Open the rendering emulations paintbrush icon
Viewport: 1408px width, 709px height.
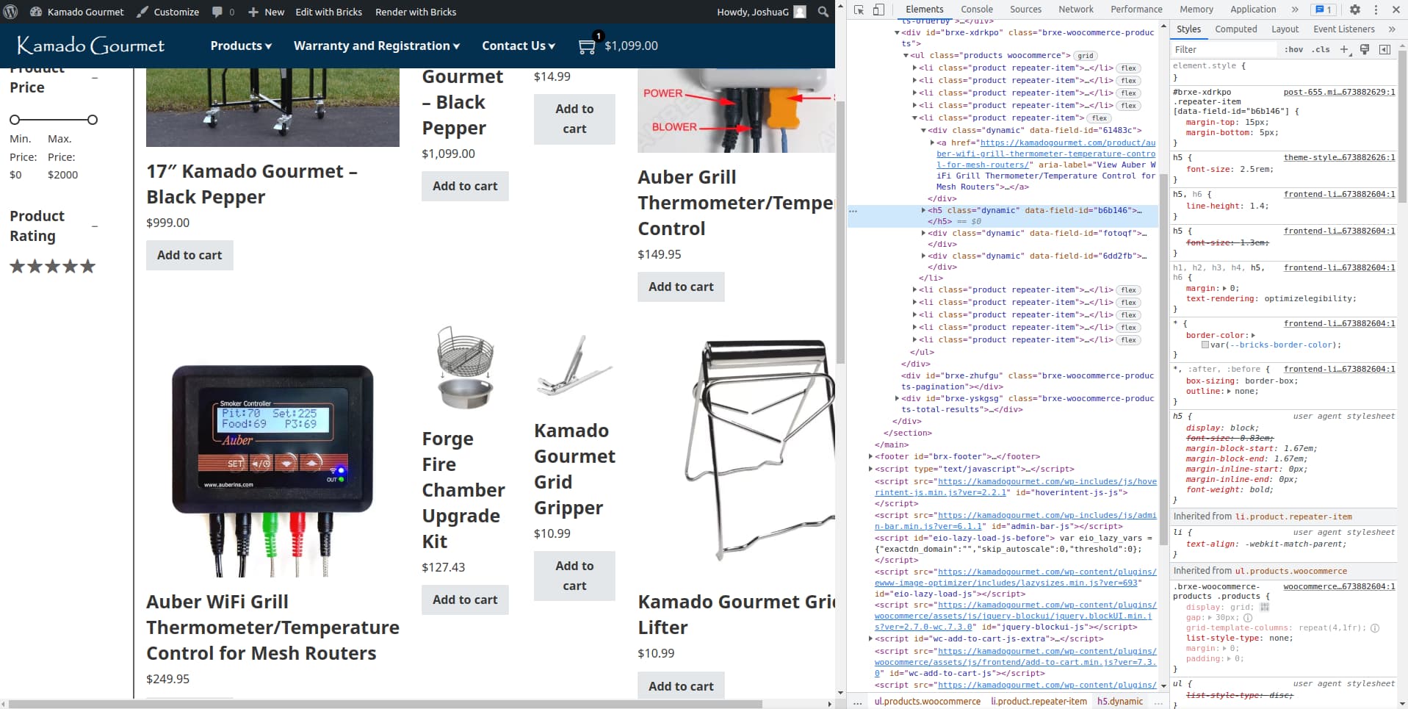pos(1365,49)
